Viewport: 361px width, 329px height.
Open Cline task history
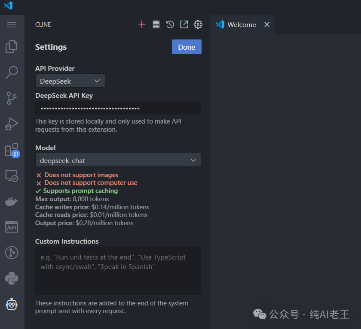click(170, 24)
